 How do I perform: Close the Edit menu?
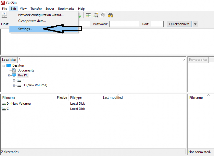[x=13, y=9]
